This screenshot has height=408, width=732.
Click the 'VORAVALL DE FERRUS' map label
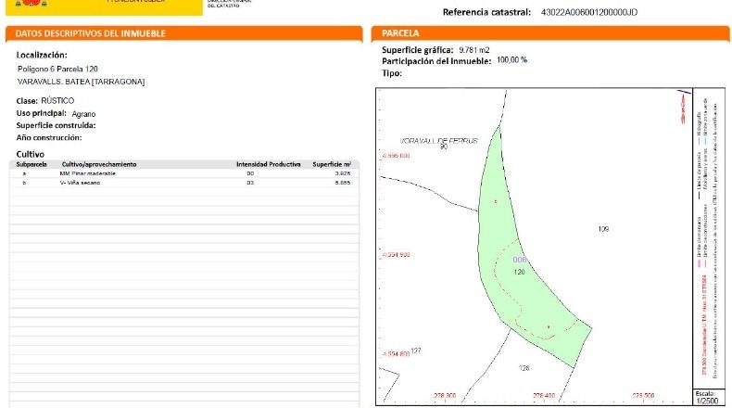pyautogui.click(x=439, y=141)
